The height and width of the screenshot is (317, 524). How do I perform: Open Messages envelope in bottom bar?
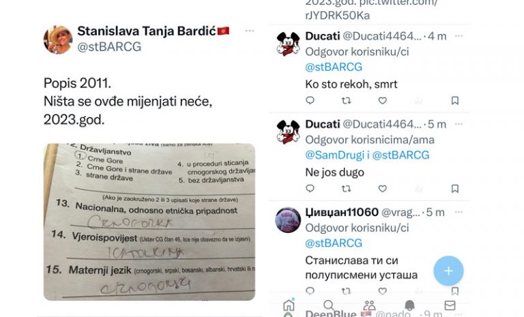pos(450,305)
